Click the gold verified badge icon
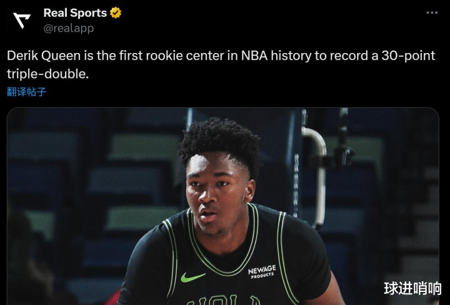The width and height of the screenshot is (450, 305). [x=116, y=13]
